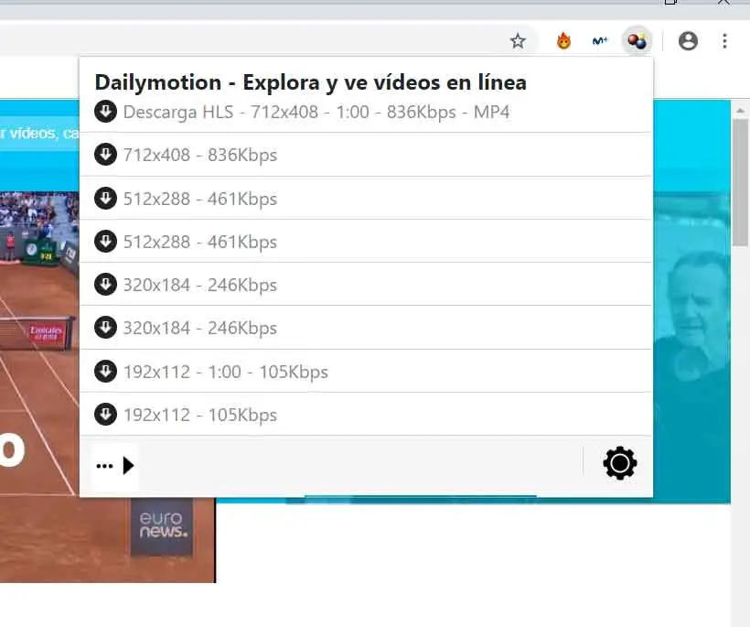Choose second 320x184 - 246Kbps entry text

click(200, 329)
